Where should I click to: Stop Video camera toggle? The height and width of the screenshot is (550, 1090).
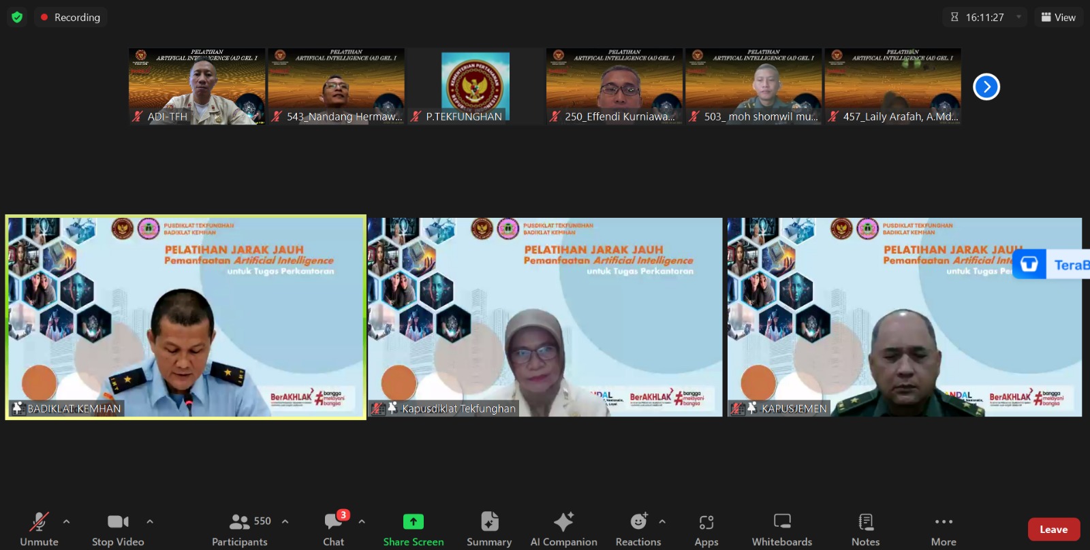click(118, 529)
